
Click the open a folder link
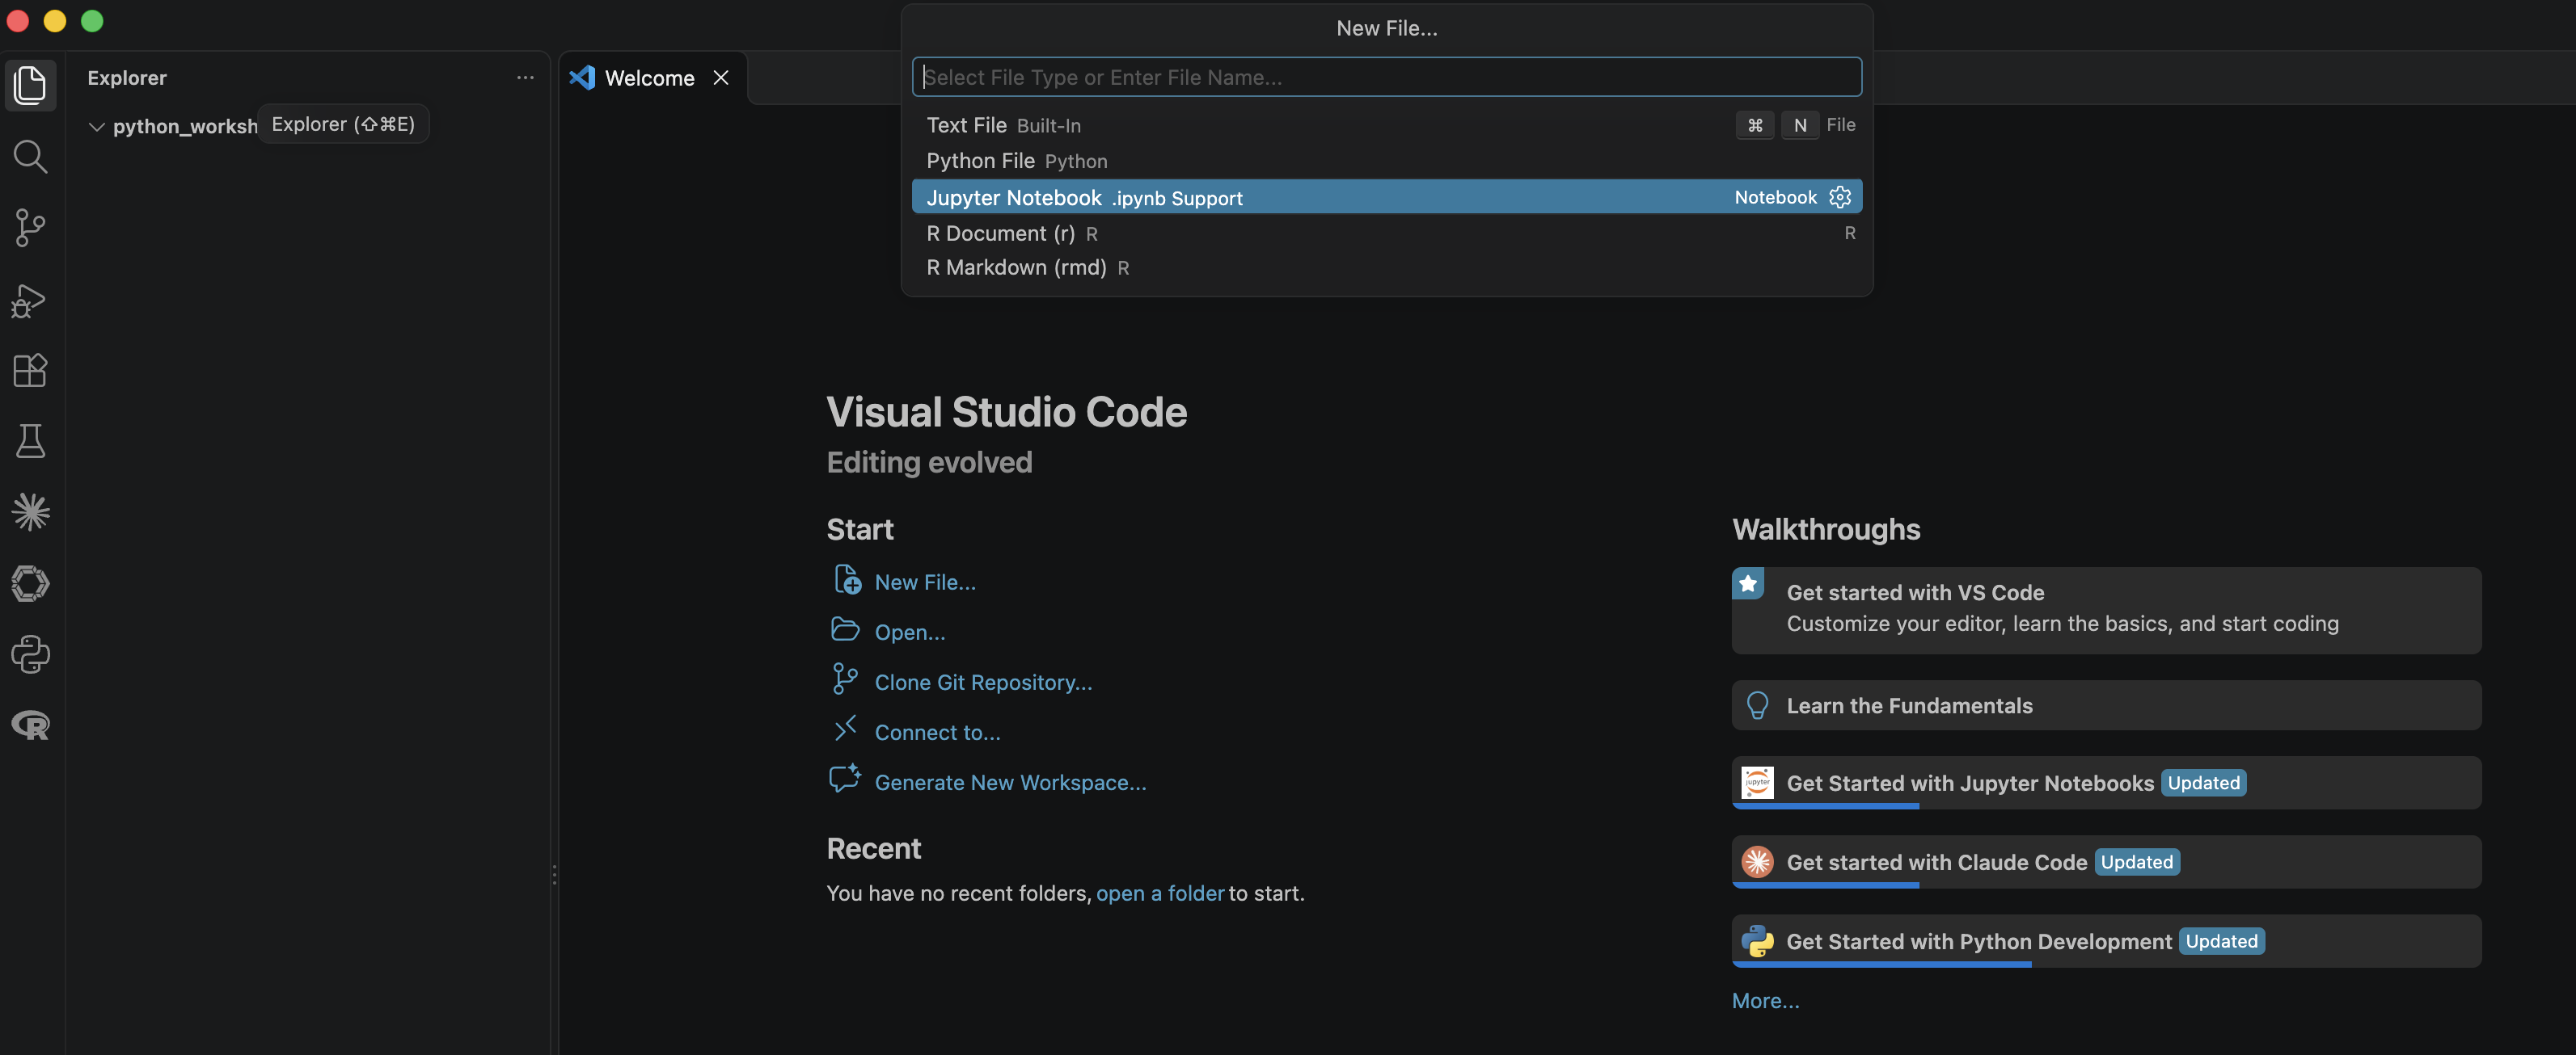coord(1160,893)
